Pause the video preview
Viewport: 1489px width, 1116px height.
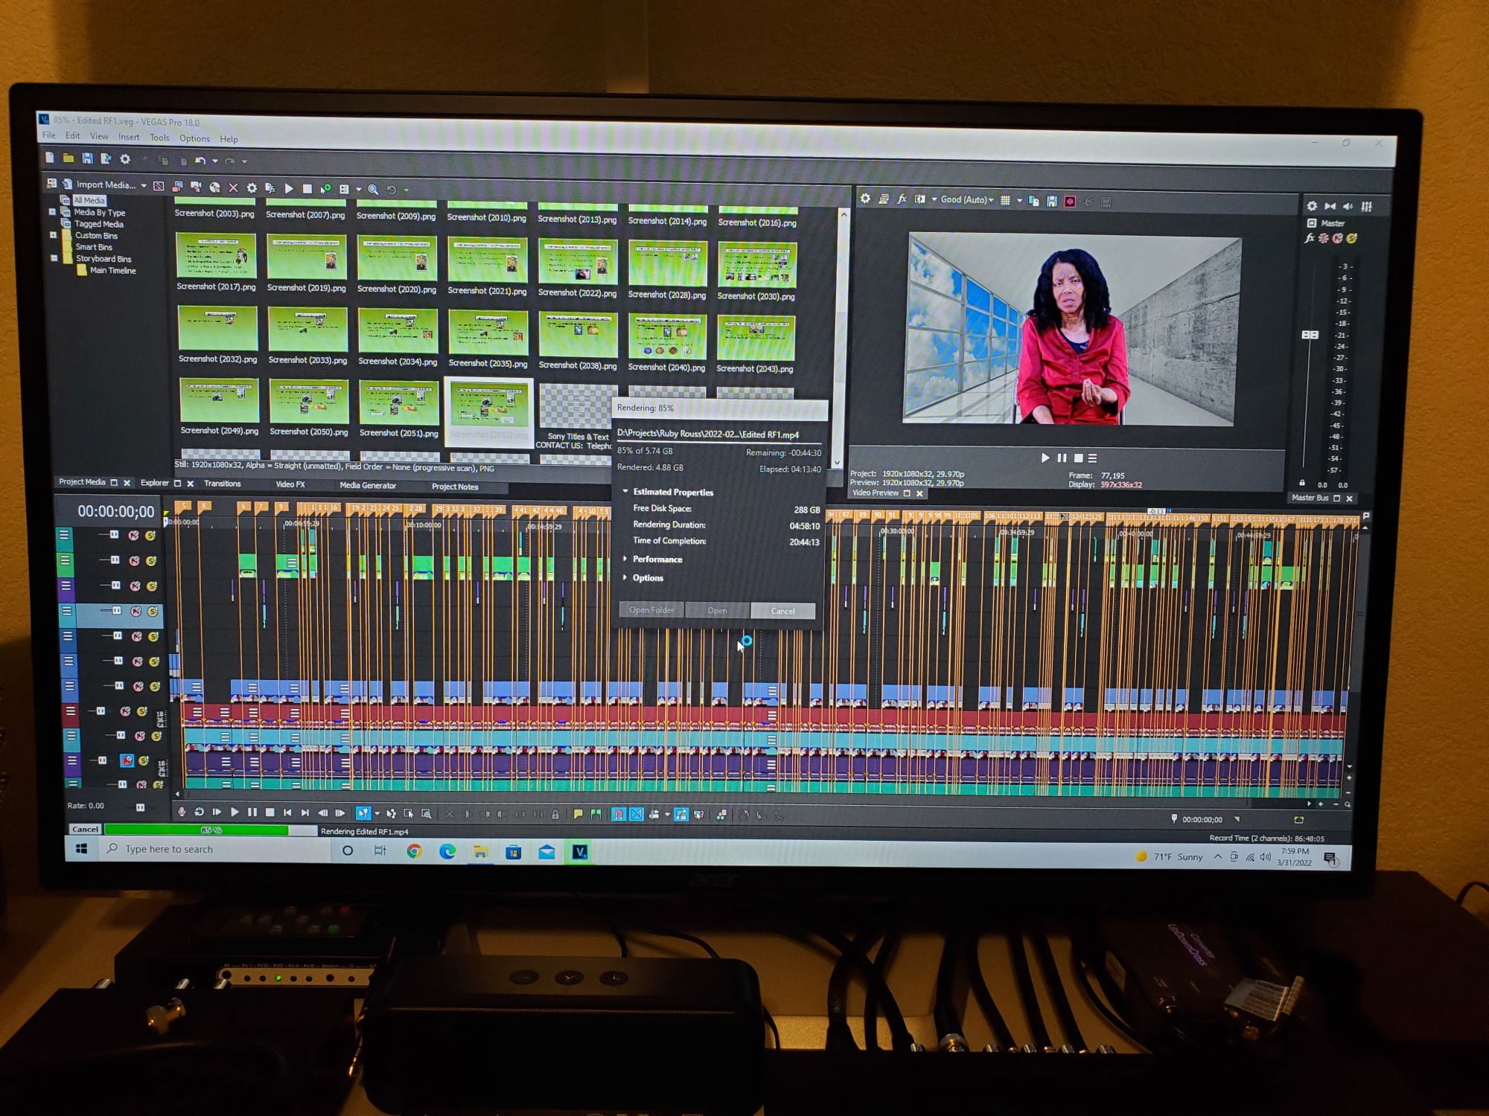pos(1062,458)
